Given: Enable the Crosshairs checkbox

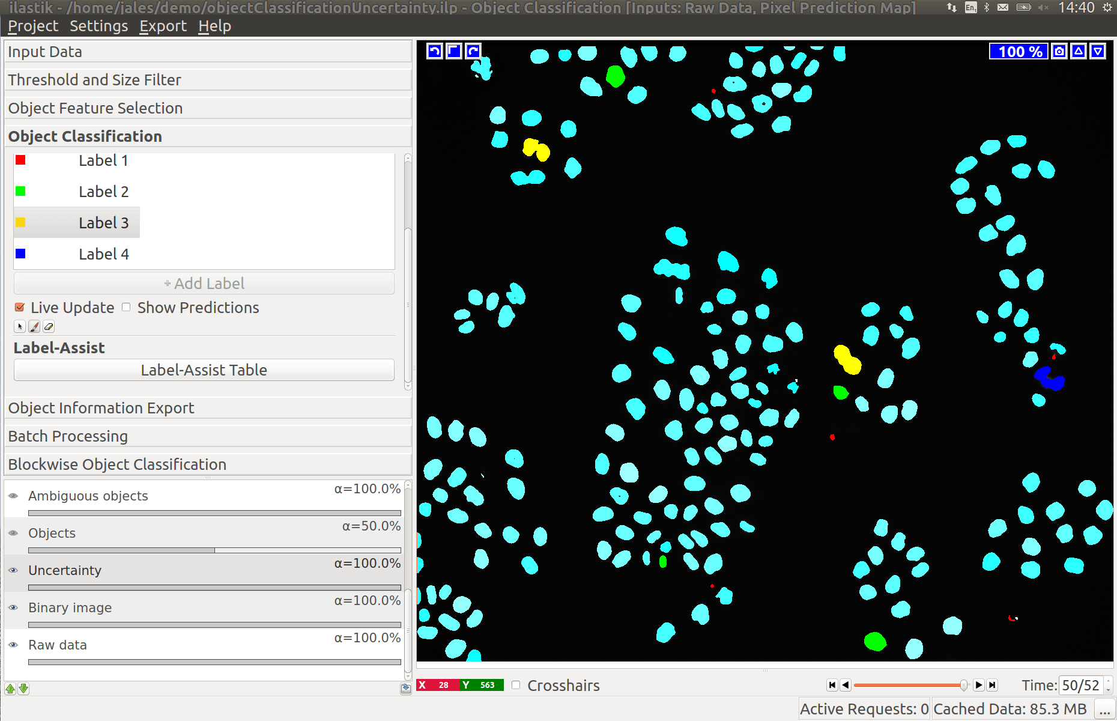Looking at the screenshot, I should pyautogui.click(x=515, y=685).
